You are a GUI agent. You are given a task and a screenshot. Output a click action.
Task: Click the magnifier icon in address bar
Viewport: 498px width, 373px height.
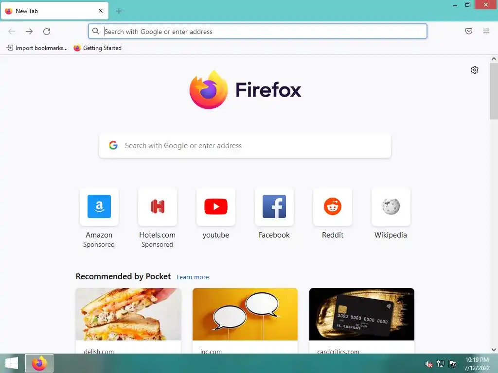(x=96, y=31)
